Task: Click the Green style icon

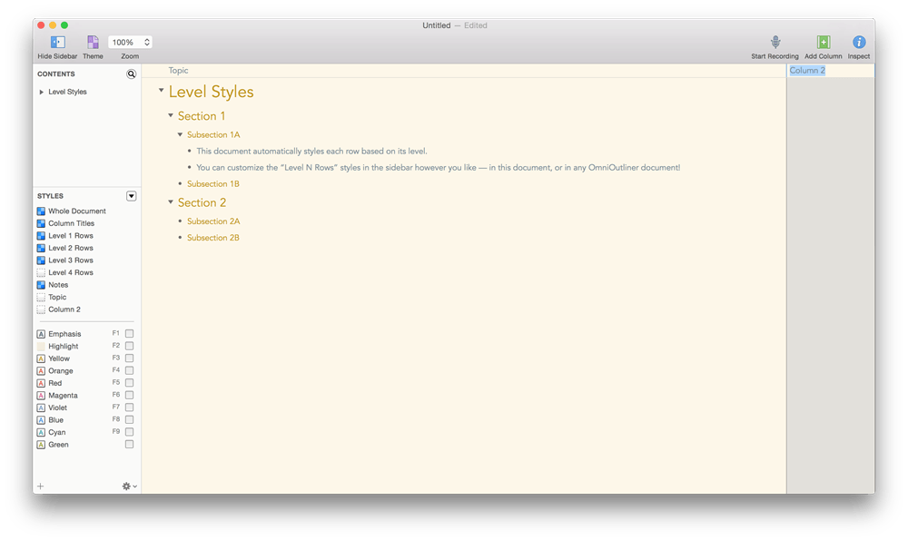Action: click(x=41, y=445)
